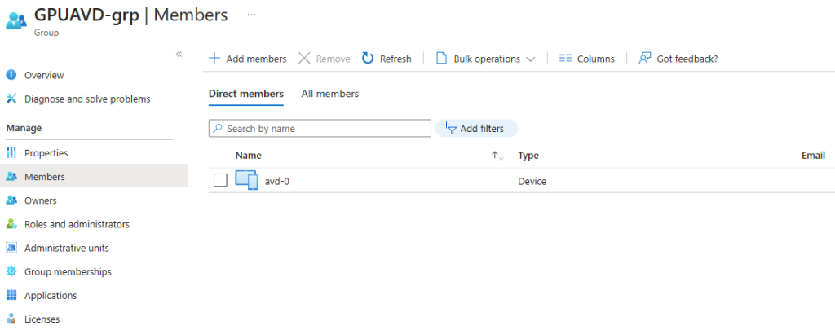The height and width of the screenshot is (330, 835).
Task: Switch to Direct members tab
Action: click(x=246, y=94)
